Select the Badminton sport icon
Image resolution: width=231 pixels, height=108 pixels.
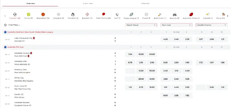pyautogui.click(x=160, y=14)
